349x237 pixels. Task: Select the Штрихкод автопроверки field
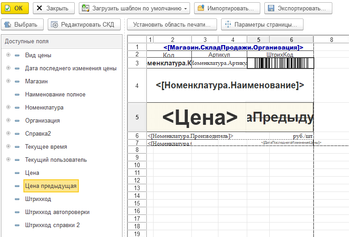(57, 212)
